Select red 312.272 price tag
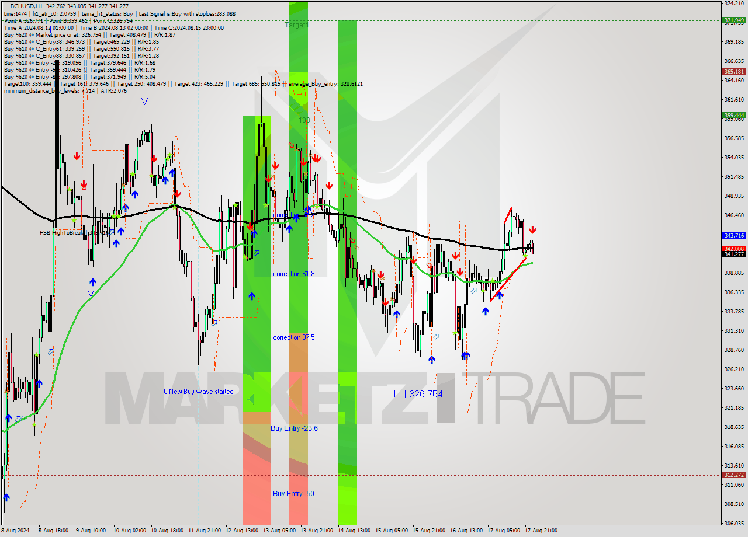The image size is (748, 537). coord(734,475)
